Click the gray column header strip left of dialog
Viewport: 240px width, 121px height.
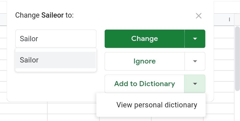pyautogui.click(x=3, y=20)
